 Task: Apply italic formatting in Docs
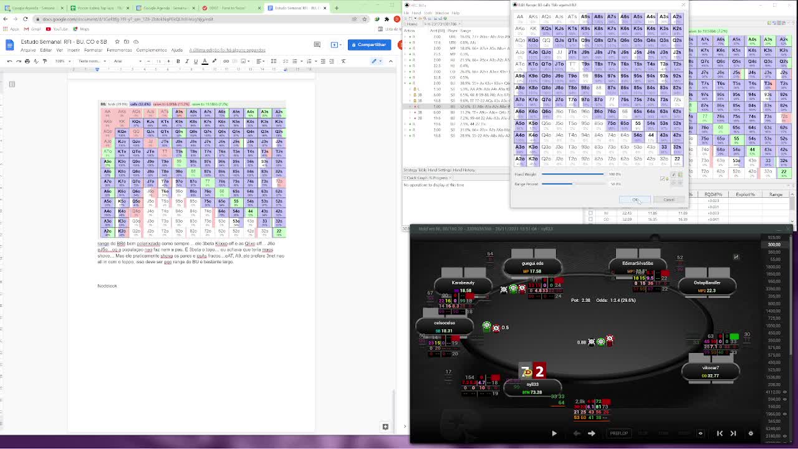187,61
